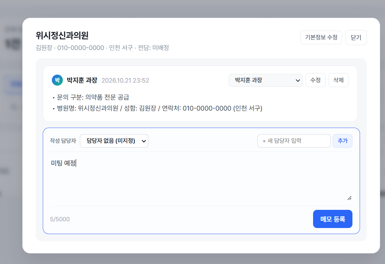Viewport: 385px width, 264px height.
Task: Delete the memo with 삭제 button
Action: [338, 80]
